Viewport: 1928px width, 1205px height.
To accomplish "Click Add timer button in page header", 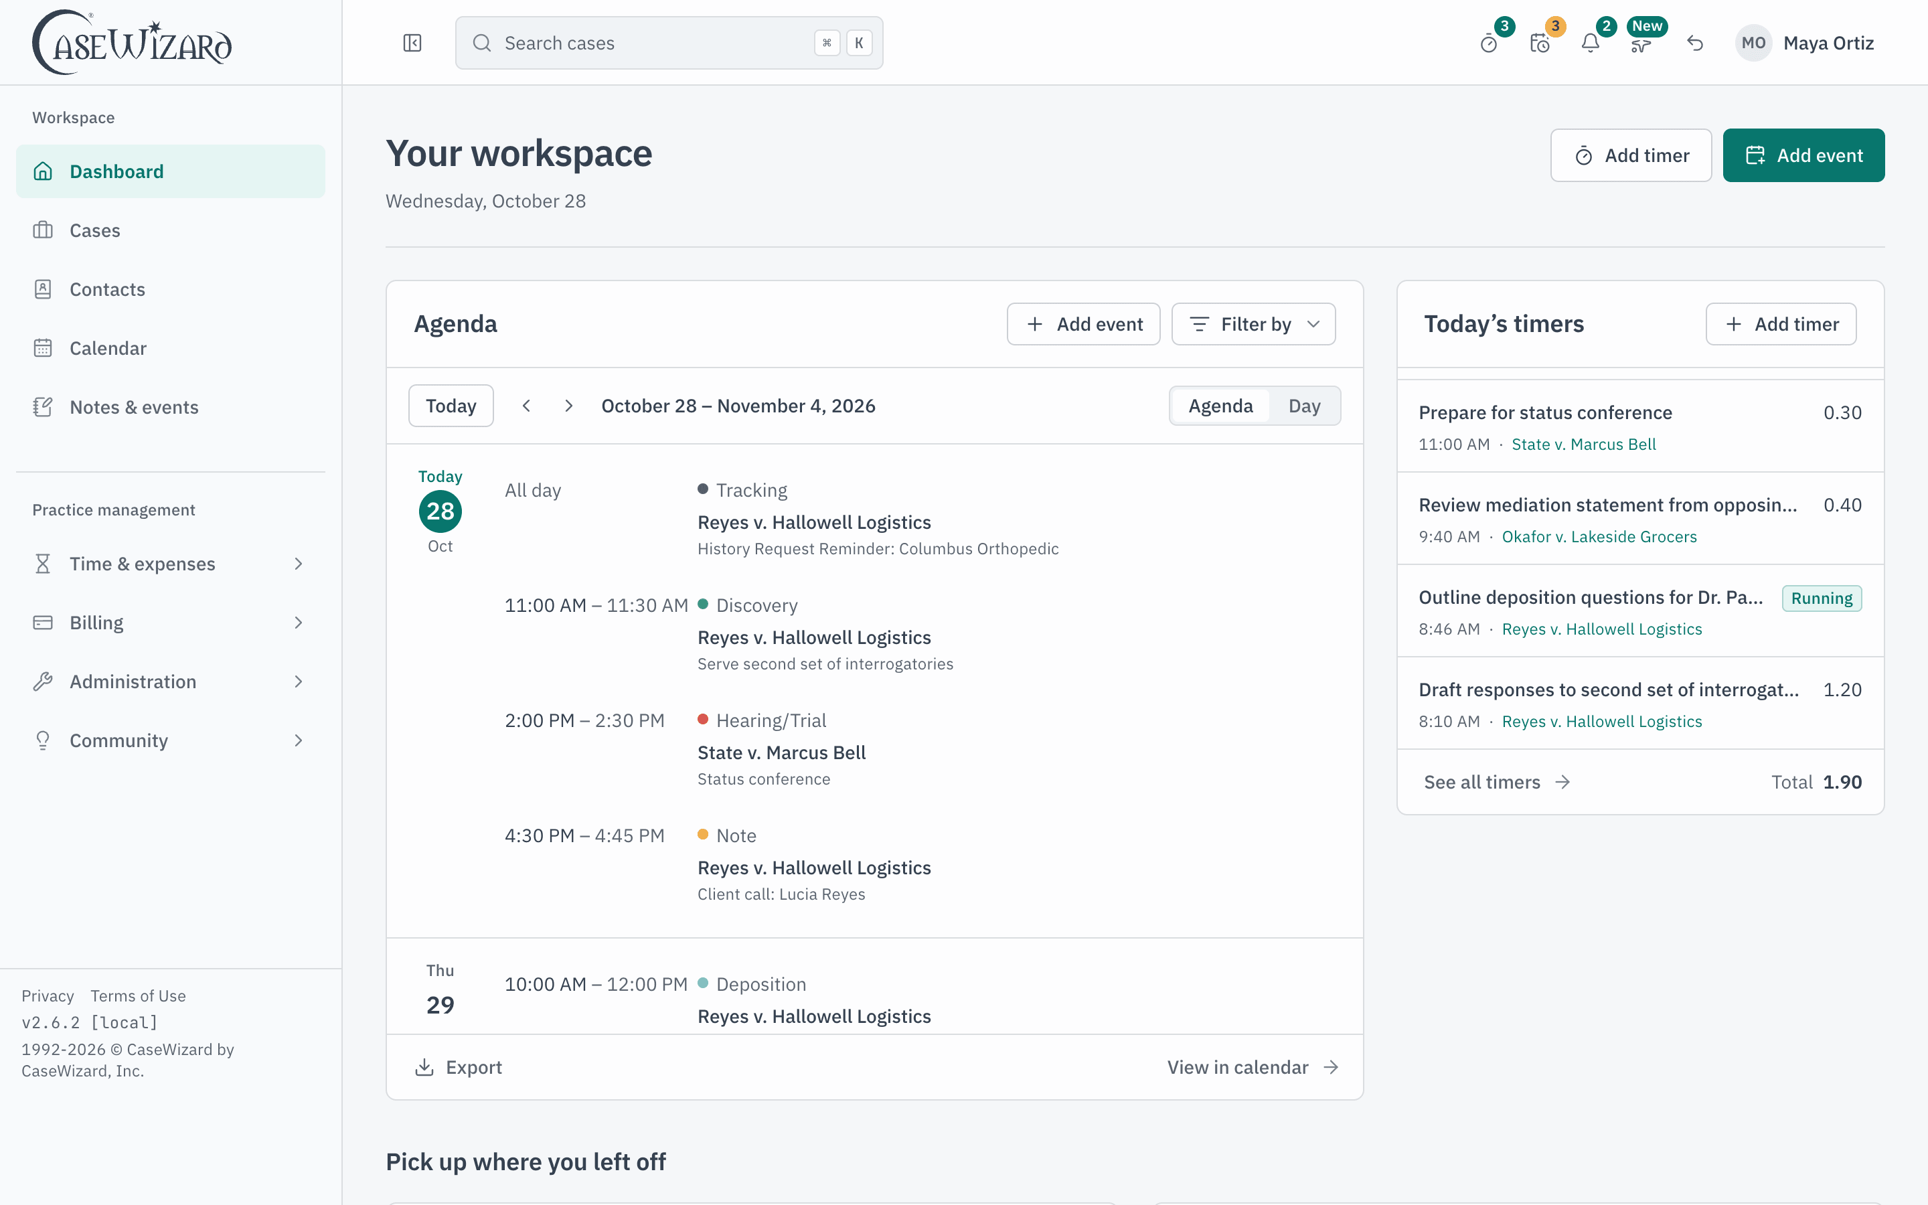I will click(1631, 155).
